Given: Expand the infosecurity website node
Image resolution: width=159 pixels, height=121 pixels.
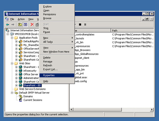Looking at the screenshot, I should pyautogui.click(x=16, y=71).
